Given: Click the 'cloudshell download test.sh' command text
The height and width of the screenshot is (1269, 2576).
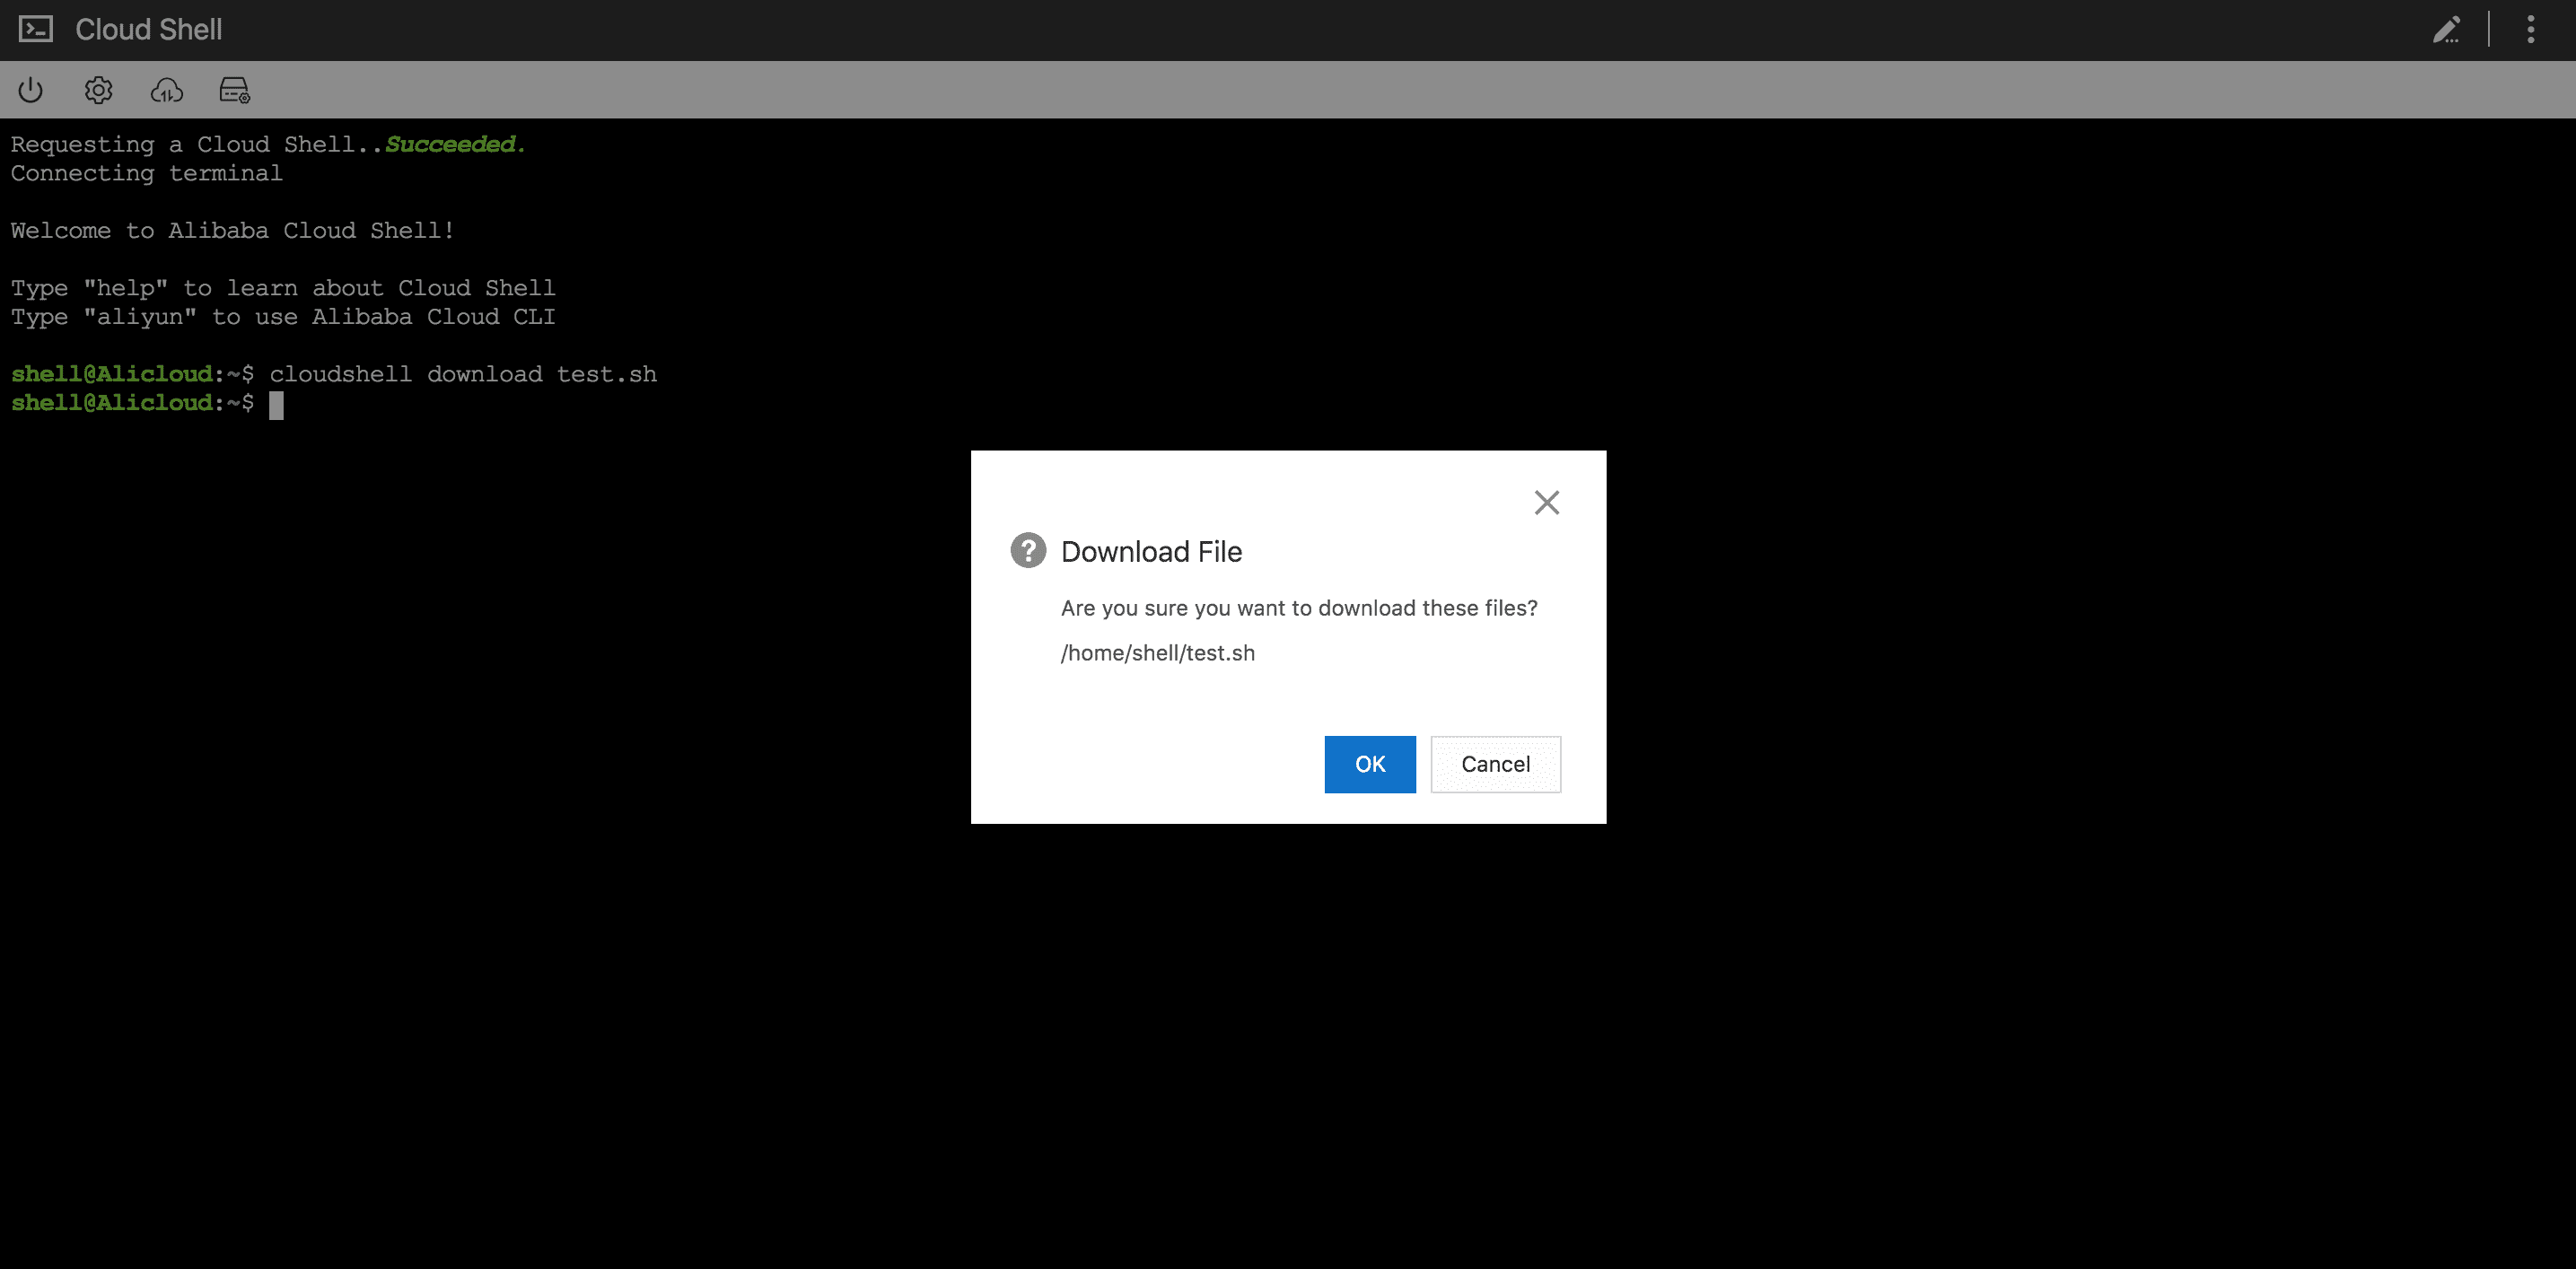Looking at the screenshot, I should tap(463, 374).
